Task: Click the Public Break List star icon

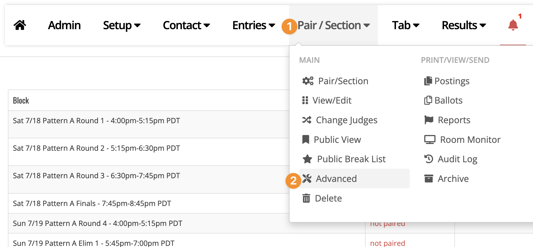Action: coord(307,159)
